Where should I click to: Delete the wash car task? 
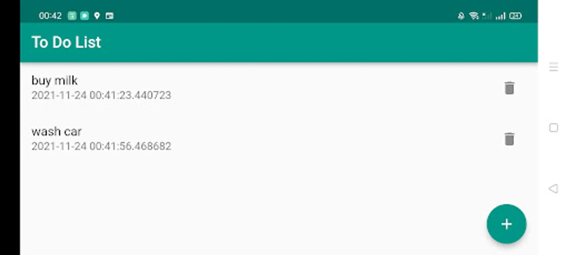(509, 139)
